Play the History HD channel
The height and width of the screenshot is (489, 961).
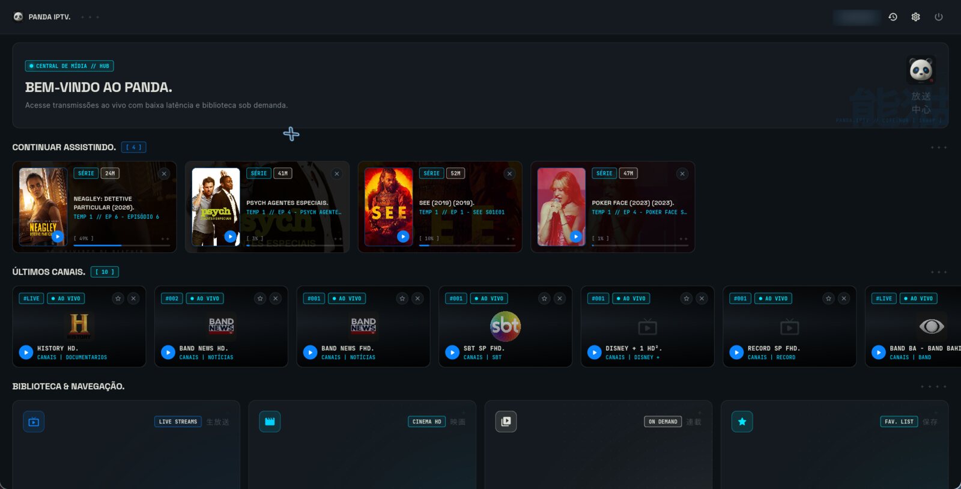(x=26, y=353)
